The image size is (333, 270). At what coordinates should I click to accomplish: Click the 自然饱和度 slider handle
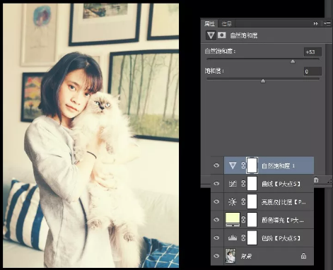click(x=293, y=61)
